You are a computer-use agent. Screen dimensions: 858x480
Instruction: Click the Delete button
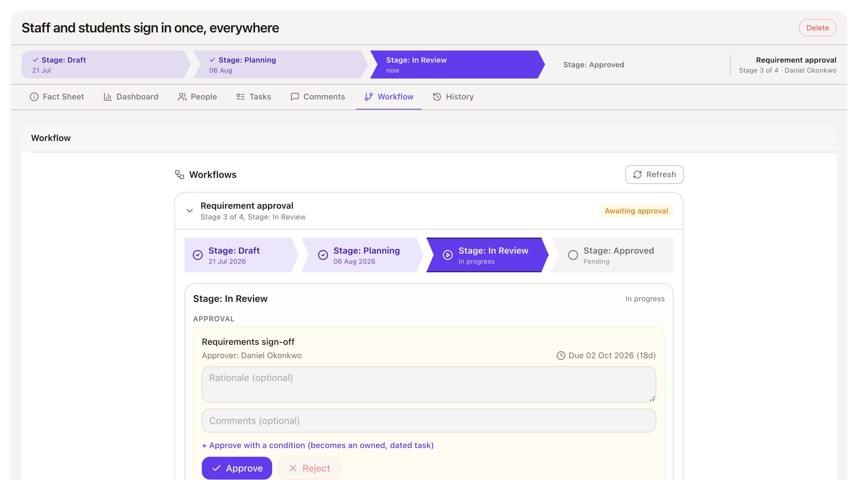(x=817, y=28)
